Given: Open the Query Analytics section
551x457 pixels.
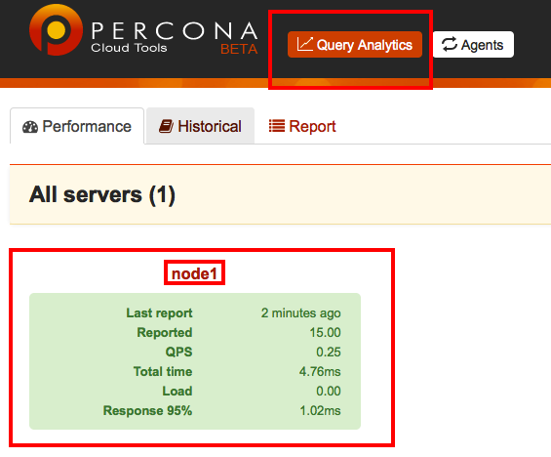Looking at the screenshot, I should pos(355,44).
